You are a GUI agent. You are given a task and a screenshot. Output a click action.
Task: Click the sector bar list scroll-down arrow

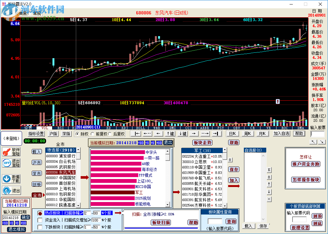click(168, 205)
